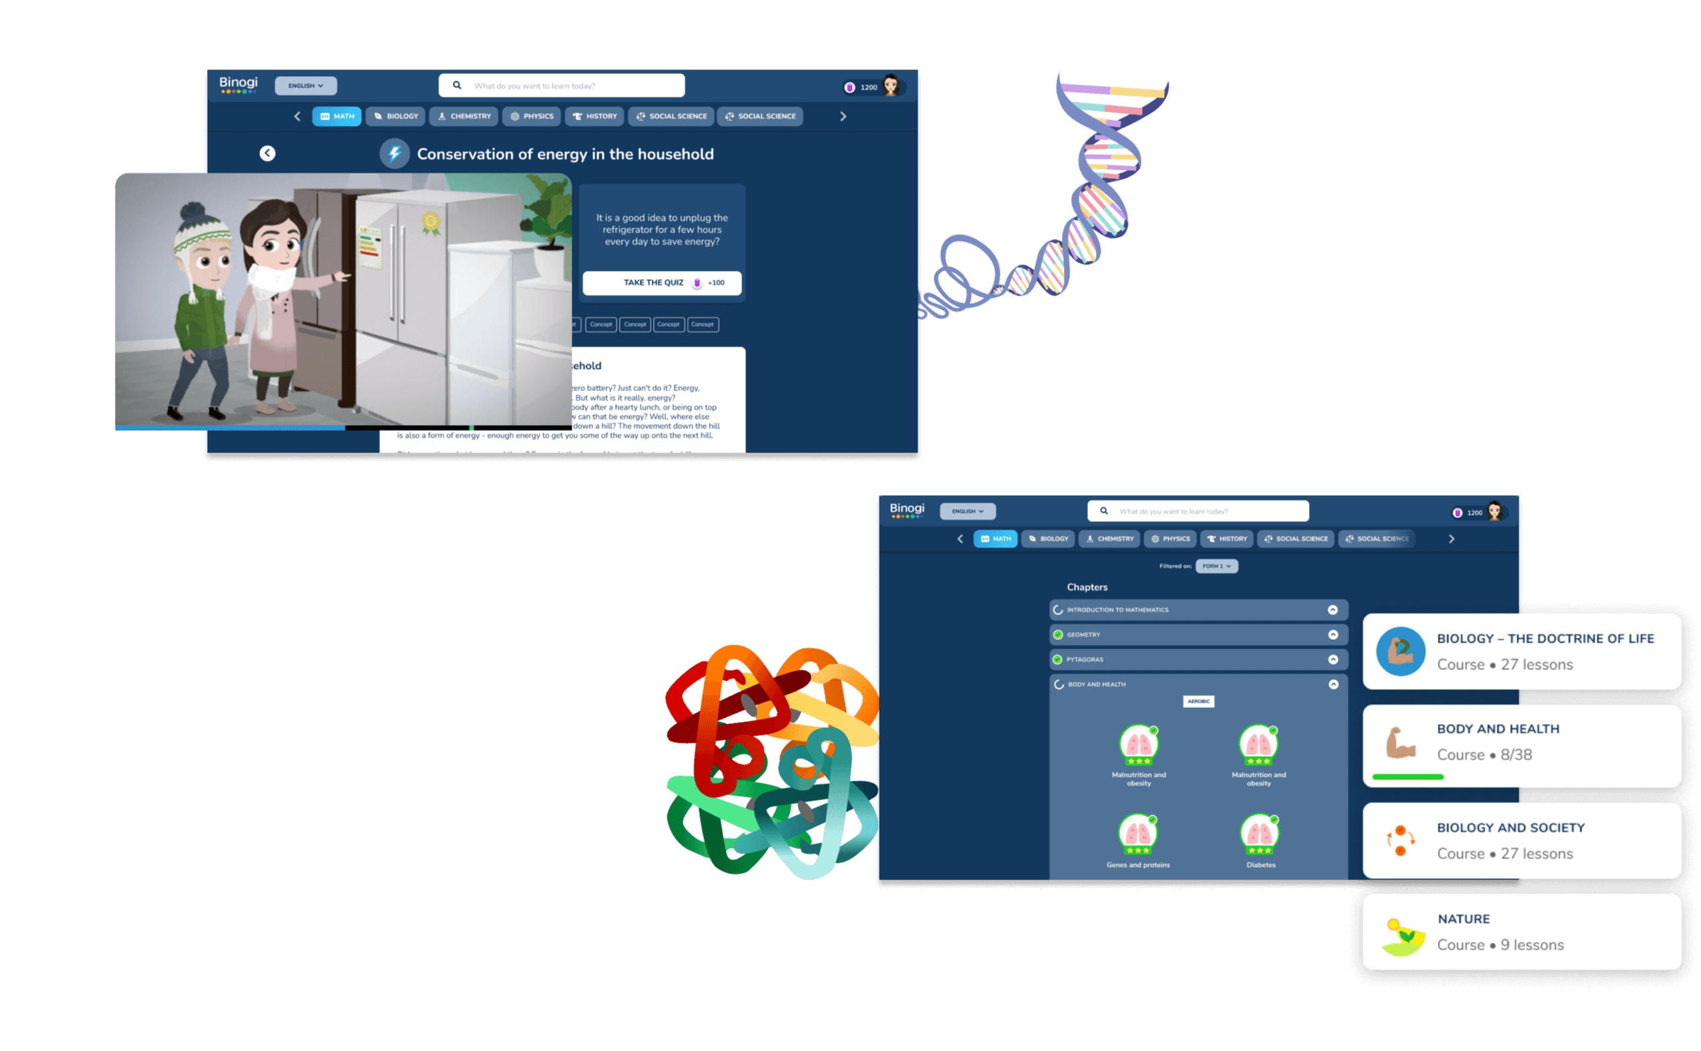Viewport: 1701px width, 1051px height.
Task: Expand the Introduction to Mathematics chapter
Action: click(x=1333, y=609)
